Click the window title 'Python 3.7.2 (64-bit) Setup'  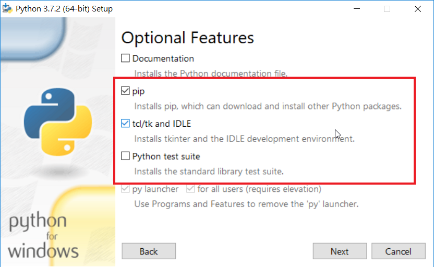point(64,9)
